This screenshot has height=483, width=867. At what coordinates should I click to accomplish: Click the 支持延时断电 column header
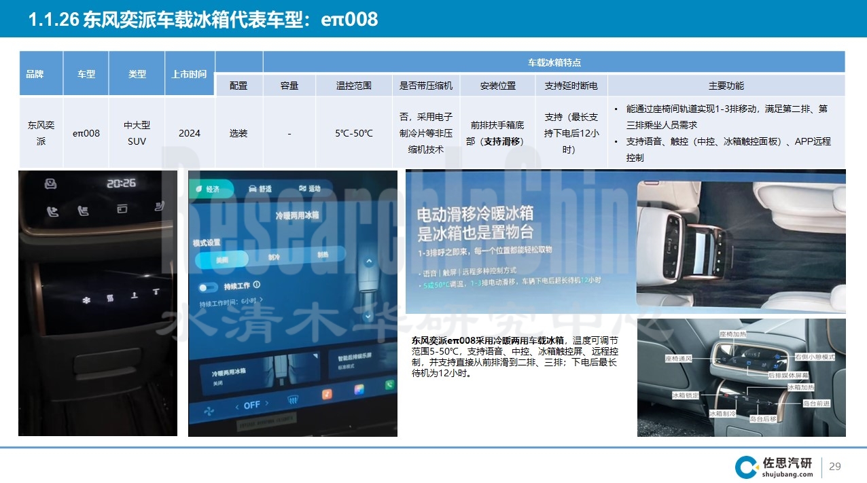tap(571, 86)
